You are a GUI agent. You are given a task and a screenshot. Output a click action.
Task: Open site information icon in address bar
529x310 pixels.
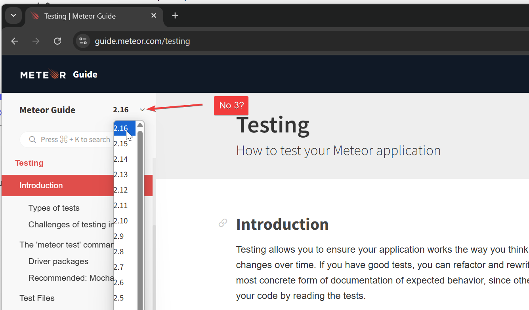[83, 41]
